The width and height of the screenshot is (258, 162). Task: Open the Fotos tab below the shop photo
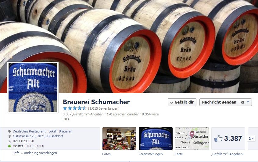[x=106, y=154]
